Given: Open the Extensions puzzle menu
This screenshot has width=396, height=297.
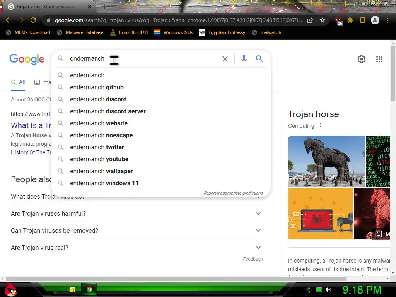Looking at the screenshot, I should click(x=350, y=20).
